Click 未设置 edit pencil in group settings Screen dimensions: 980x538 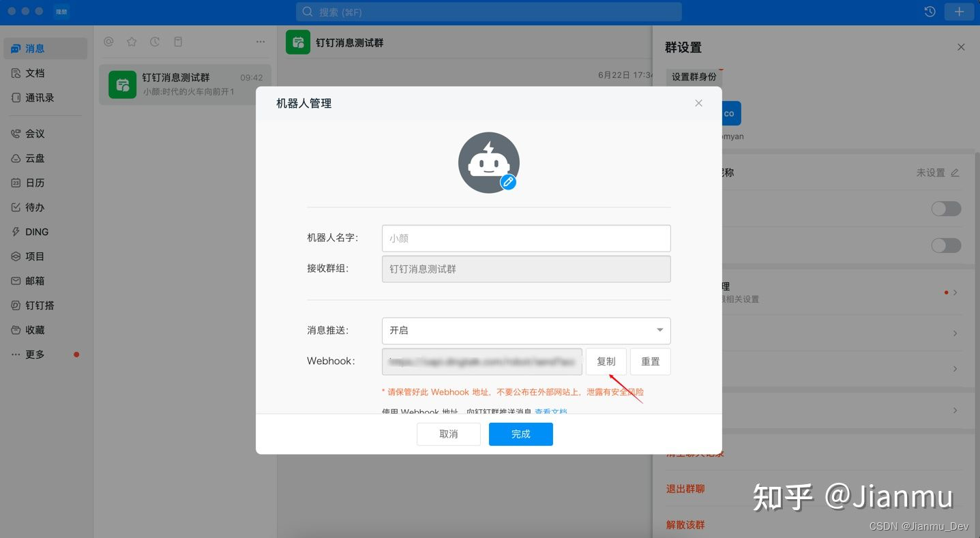[955, 173]
